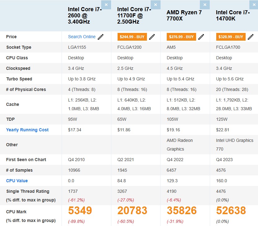
Task: Select CPU Mark score 52638
Action: (231, 210)
